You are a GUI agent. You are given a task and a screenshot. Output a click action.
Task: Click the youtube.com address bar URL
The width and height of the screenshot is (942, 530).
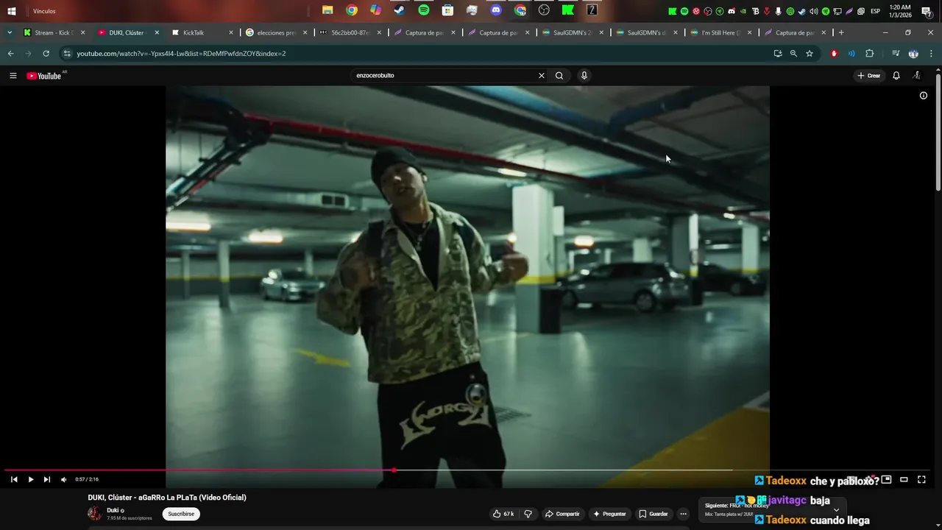pos(181,54)
